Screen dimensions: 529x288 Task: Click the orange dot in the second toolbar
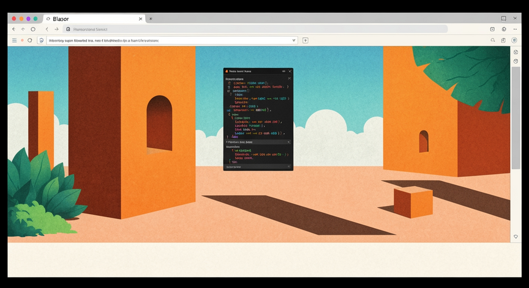pos(22,40)
